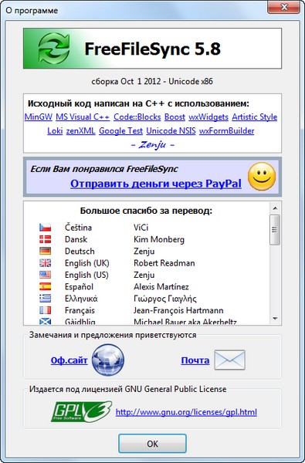Click the OK button
The width and height of the screenshot is (305, 463).
(x=153, y=444)
